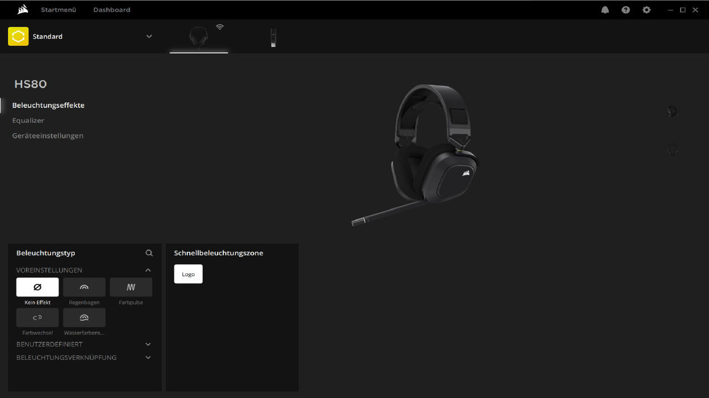Search lighting types with magnifier icon
709x398 pixels.
pos(149,253)
